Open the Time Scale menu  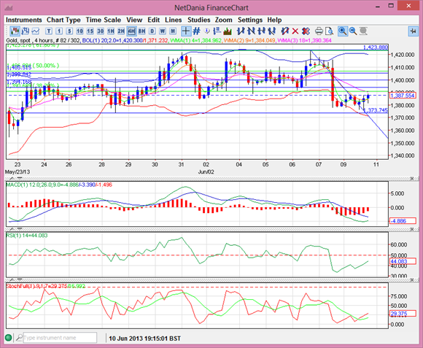[x=104, y=20]
